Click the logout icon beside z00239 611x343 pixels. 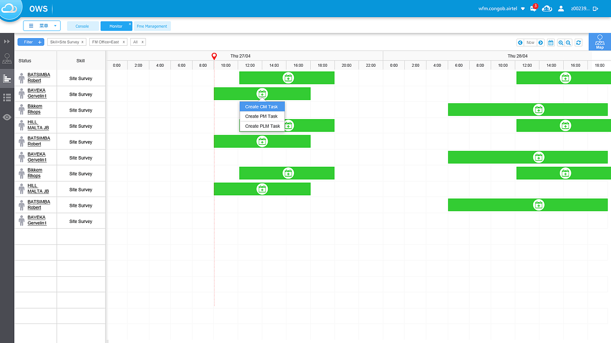(595, 9)
